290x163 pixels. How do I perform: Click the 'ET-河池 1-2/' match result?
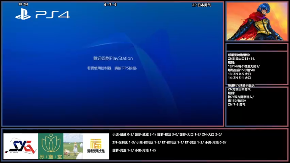click(x=194, y=142)
